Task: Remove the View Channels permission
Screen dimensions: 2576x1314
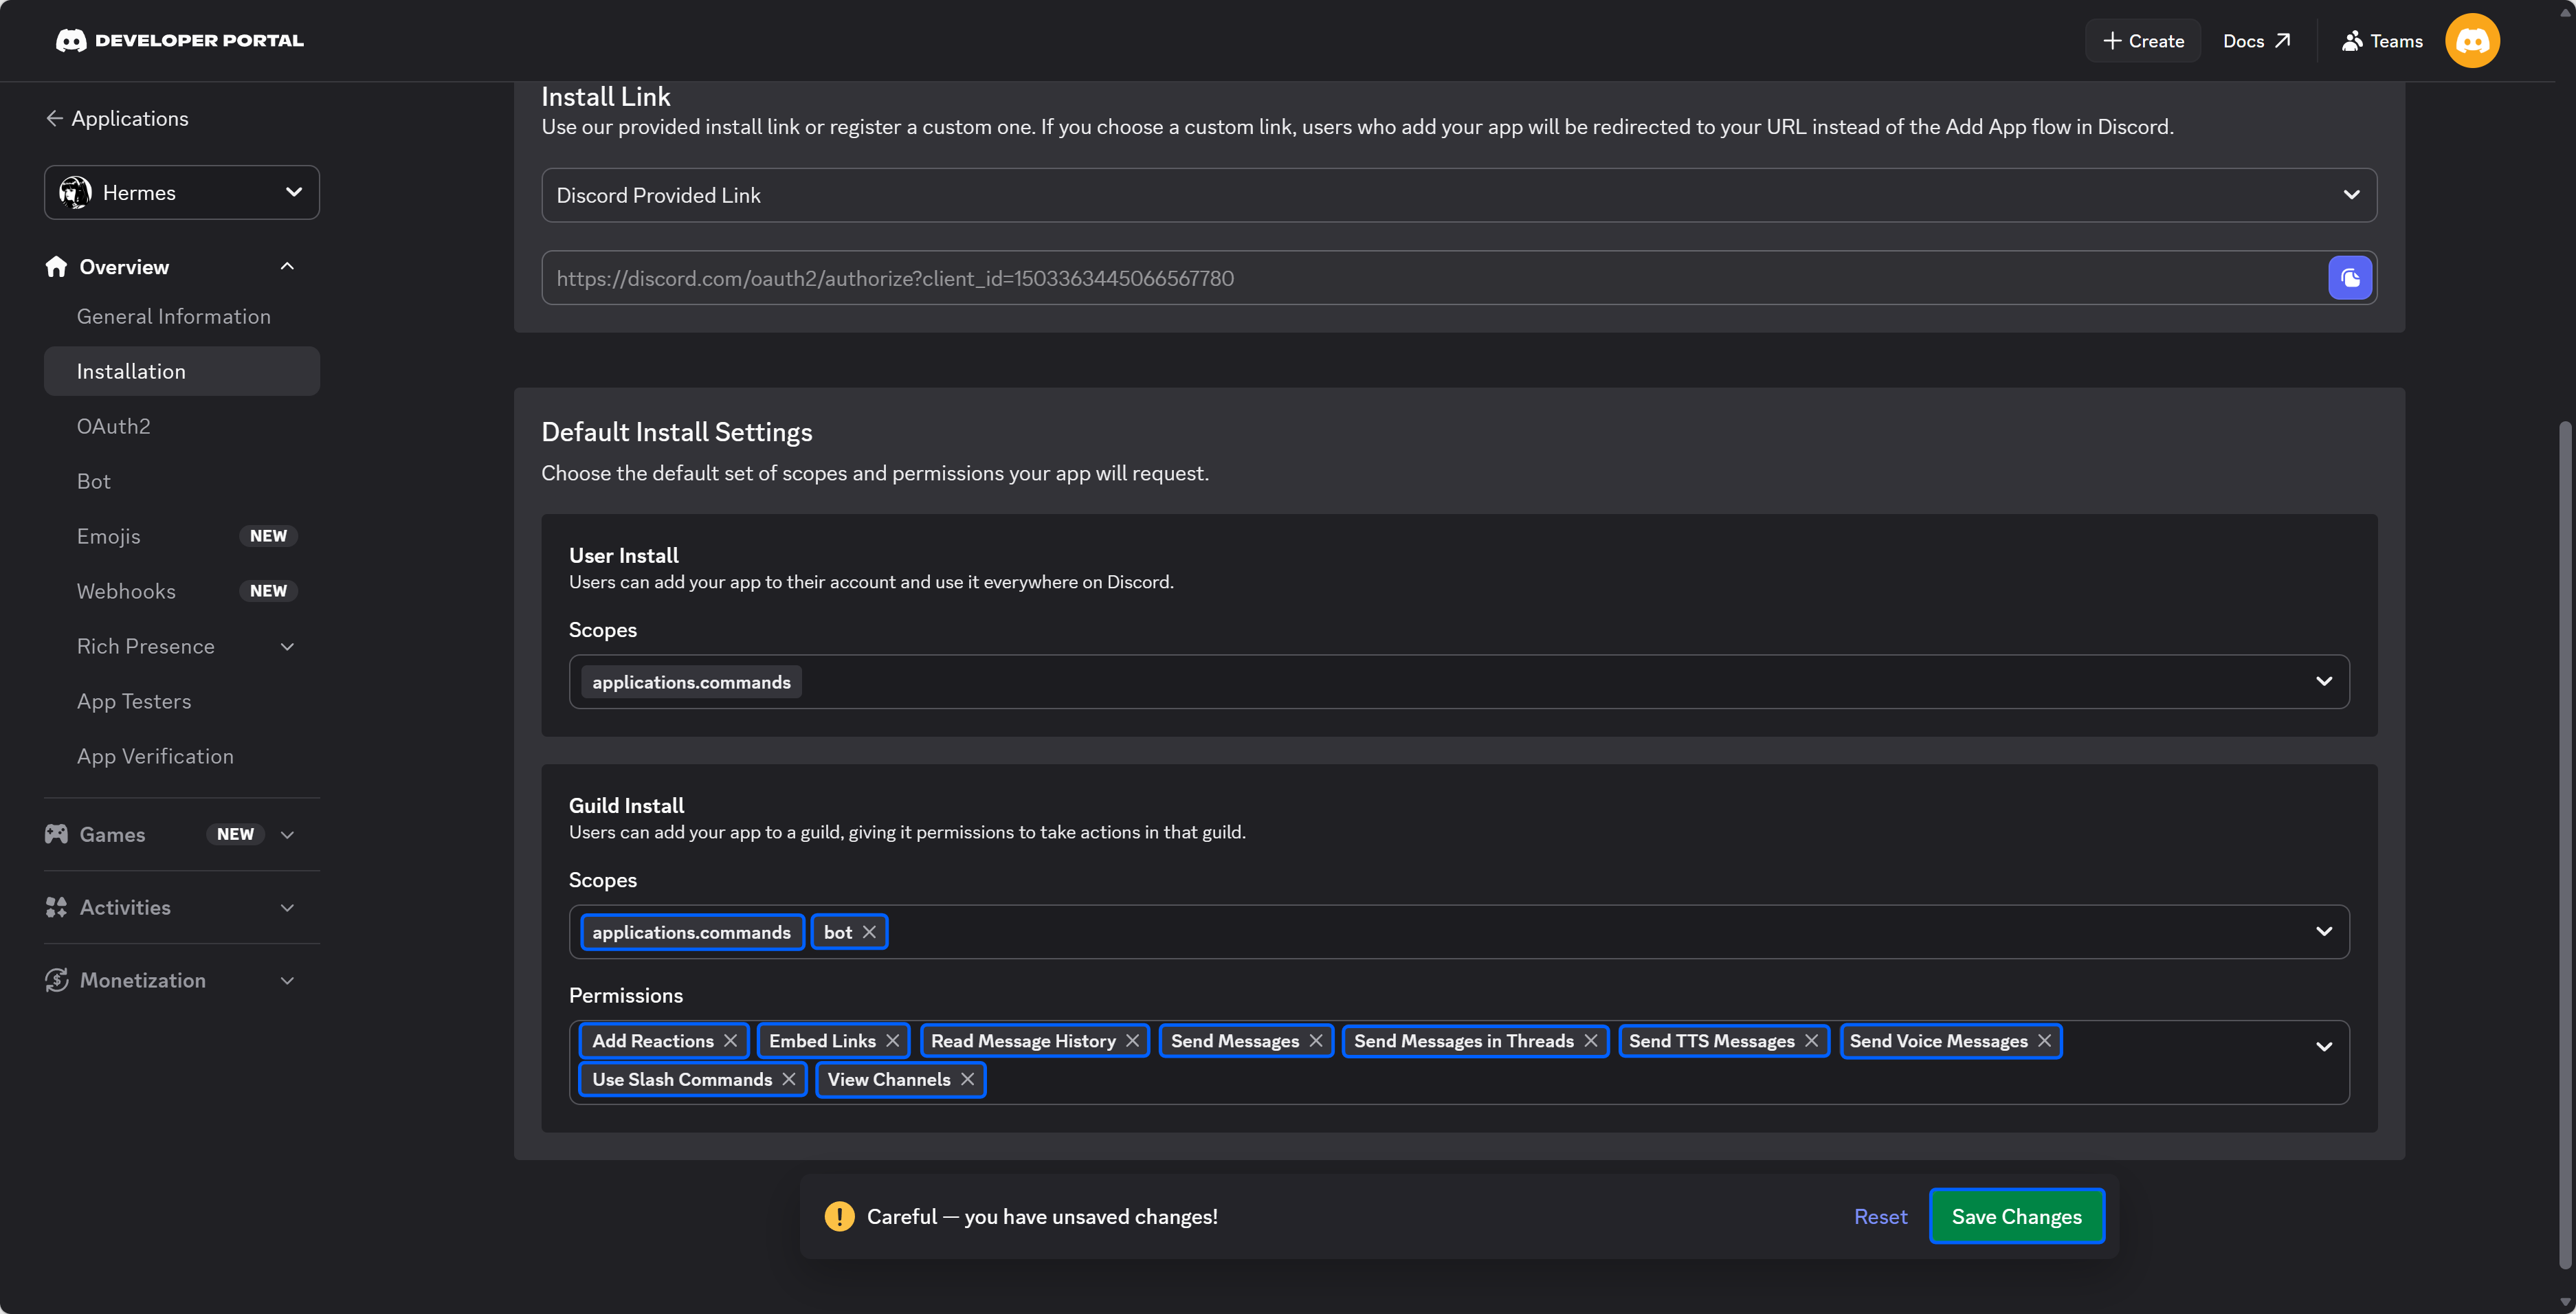Action: point(967,1079)
